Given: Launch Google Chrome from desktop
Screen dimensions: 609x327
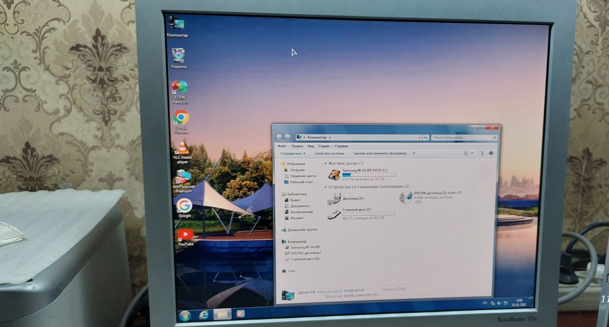Looking at the screenshot, I should [x=181, y=122].
